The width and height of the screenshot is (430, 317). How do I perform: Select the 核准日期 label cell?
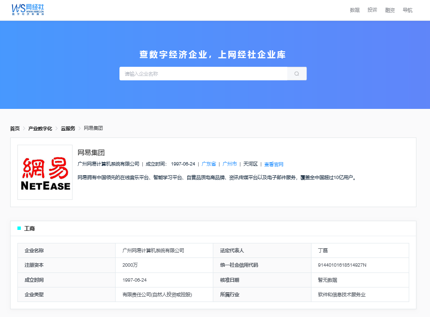tap(262, 280)
